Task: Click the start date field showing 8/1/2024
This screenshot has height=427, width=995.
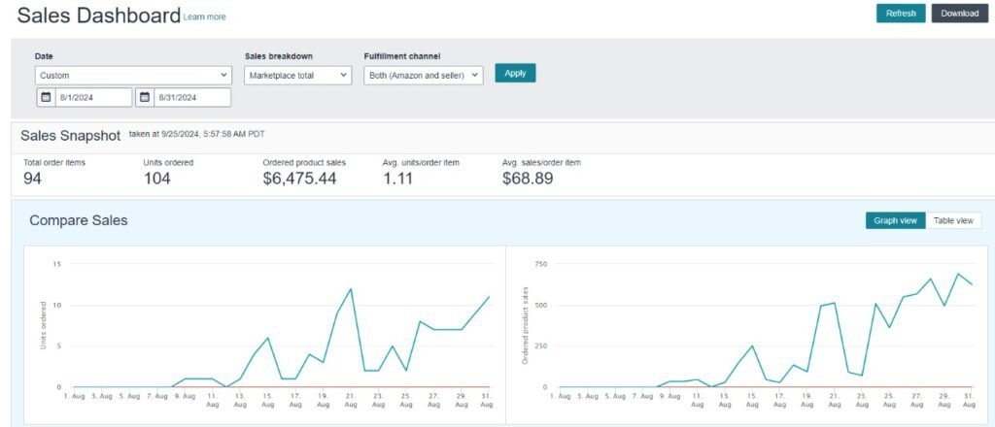Action: [x=93, y=97]
